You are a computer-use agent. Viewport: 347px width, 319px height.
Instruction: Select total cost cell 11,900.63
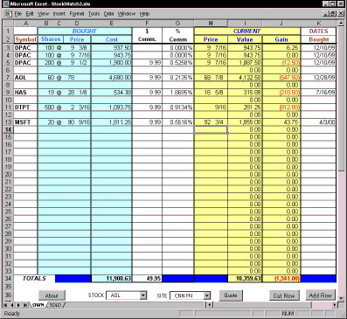111,279
